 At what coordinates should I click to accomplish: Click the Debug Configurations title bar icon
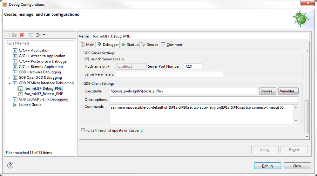(x=5, y=4)
